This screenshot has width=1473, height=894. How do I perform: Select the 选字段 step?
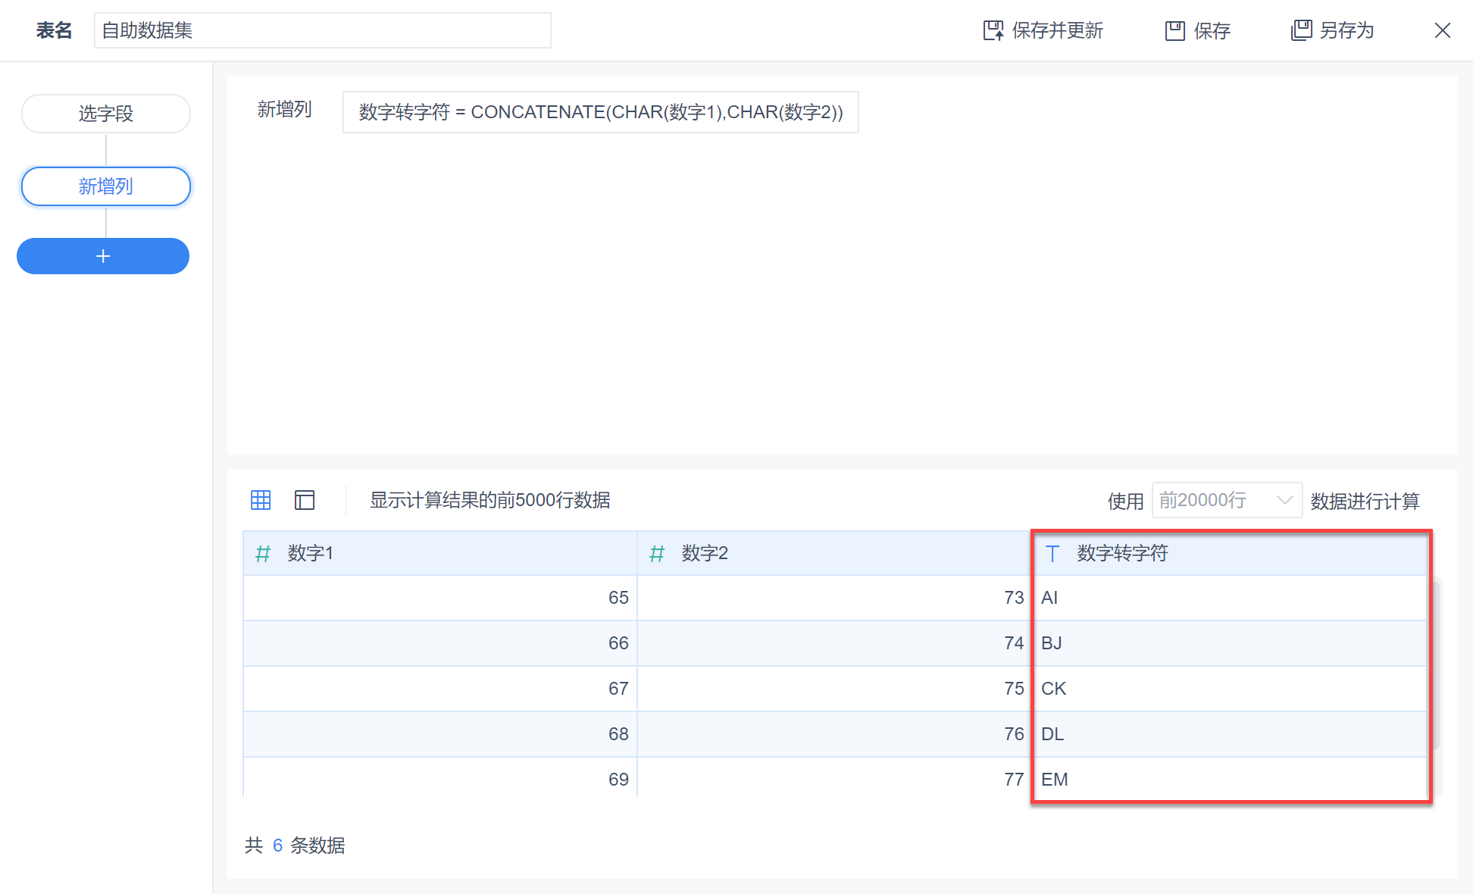point(106,114)
